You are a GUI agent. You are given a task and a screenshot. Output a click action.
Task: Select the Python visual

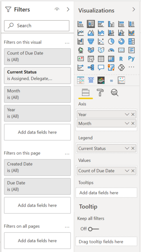click(131, 58)
